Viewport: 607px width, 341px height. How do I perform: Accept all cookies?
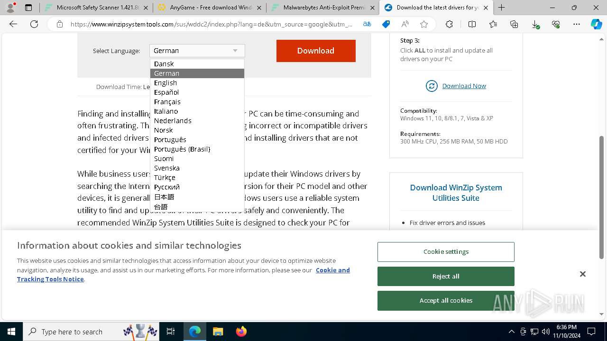pyautogui.click(x=446, y=301)
